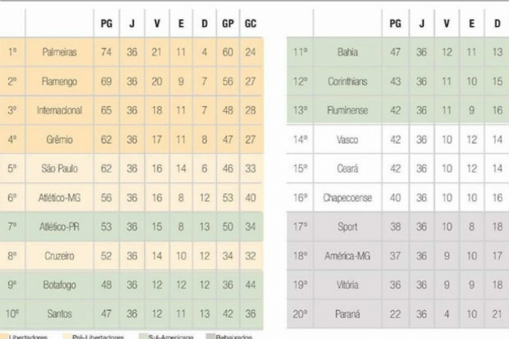
Task: Click the gray Rebaixados legend swatch
Action: (x=210, y=337)
